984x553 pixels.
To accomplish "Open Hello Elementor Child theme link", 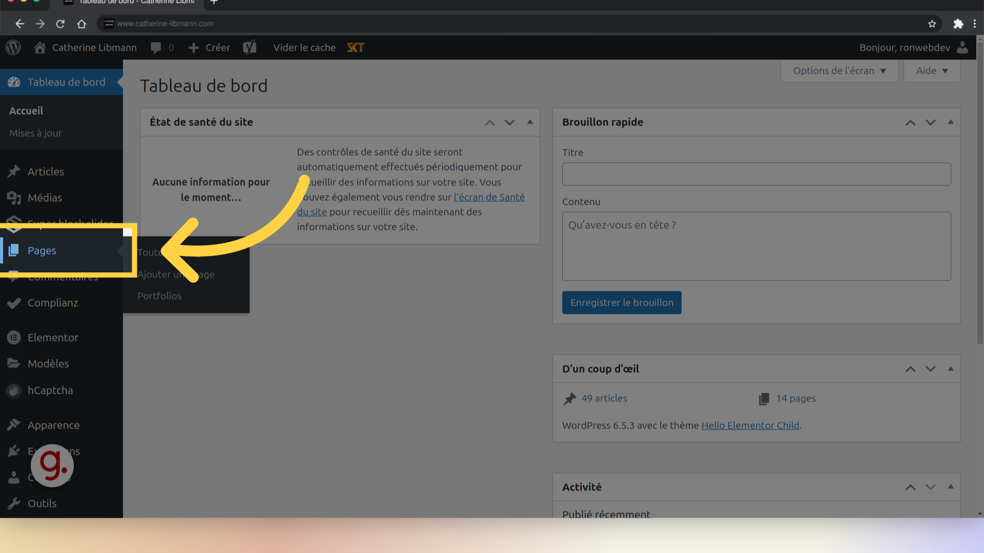I will pos(750,426).
